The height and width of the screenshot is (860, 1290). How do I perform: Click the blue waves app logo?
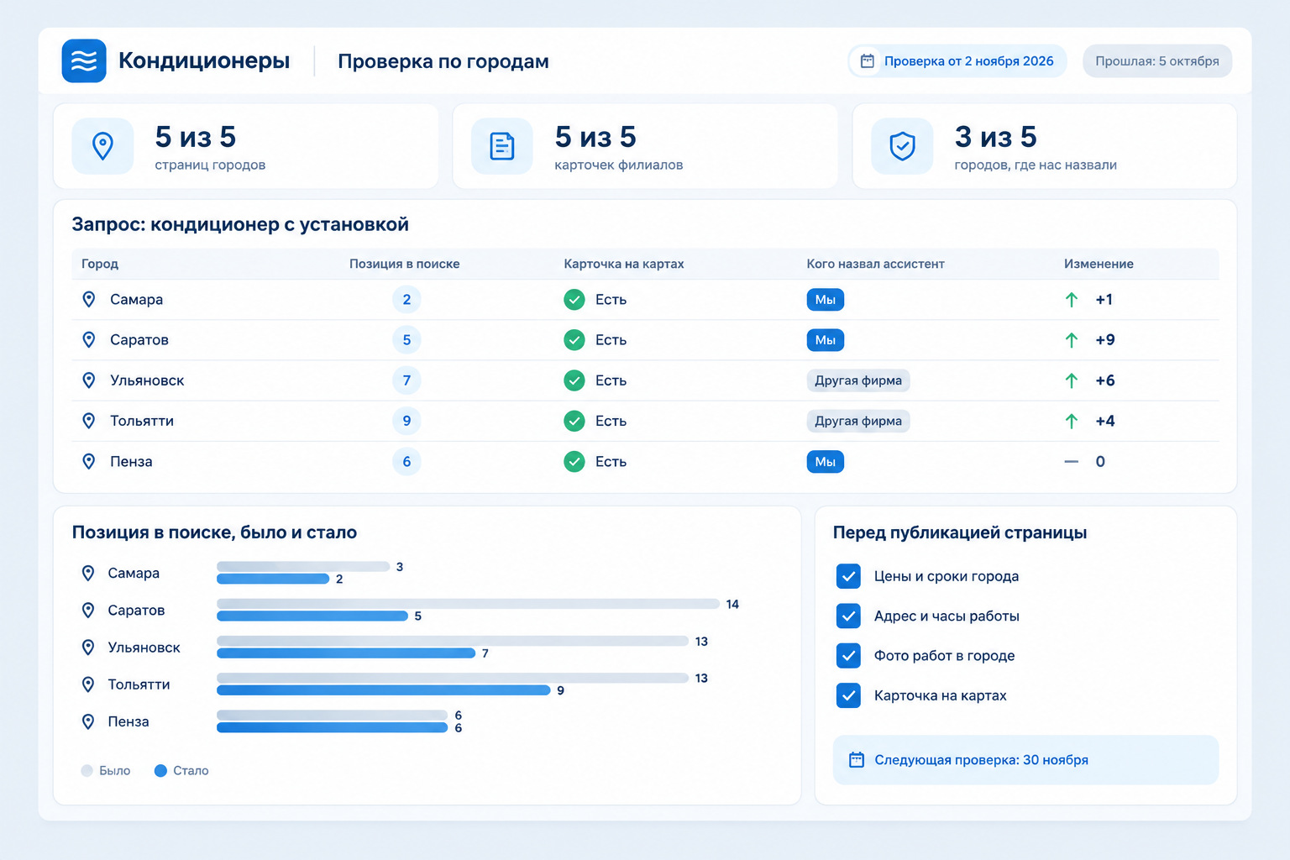click(84, 60)
